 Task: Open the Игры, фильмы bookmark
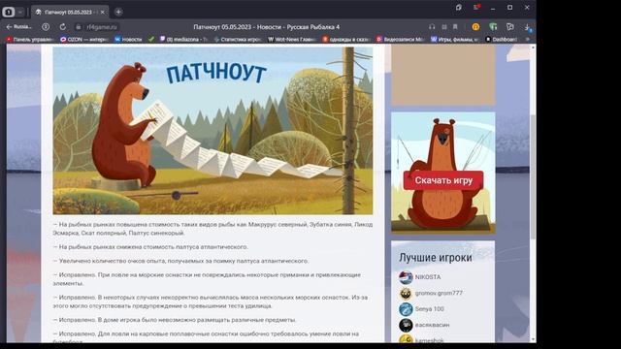455,39
